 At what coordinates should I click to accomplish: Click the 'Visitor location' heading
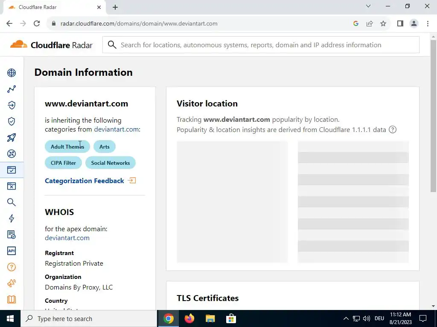(207, 103)
